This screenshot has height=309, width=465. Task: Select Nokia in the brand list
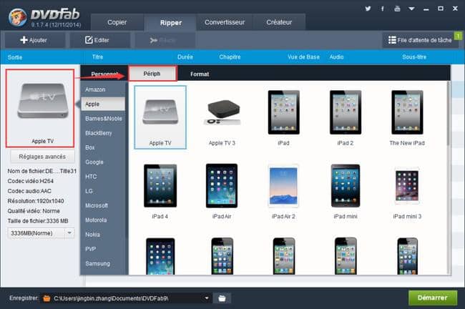click(103, 235)
